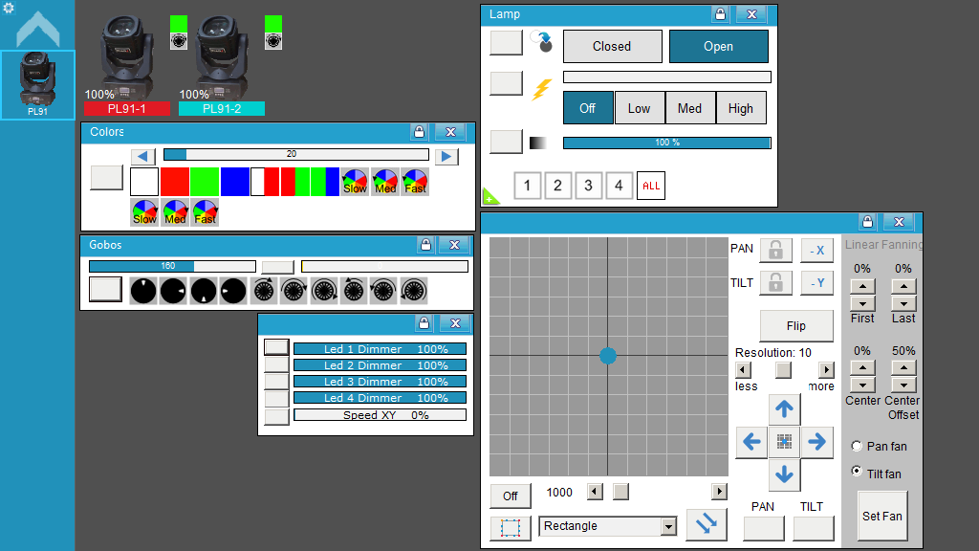Pick the blue color swatch

click(235, 182)
